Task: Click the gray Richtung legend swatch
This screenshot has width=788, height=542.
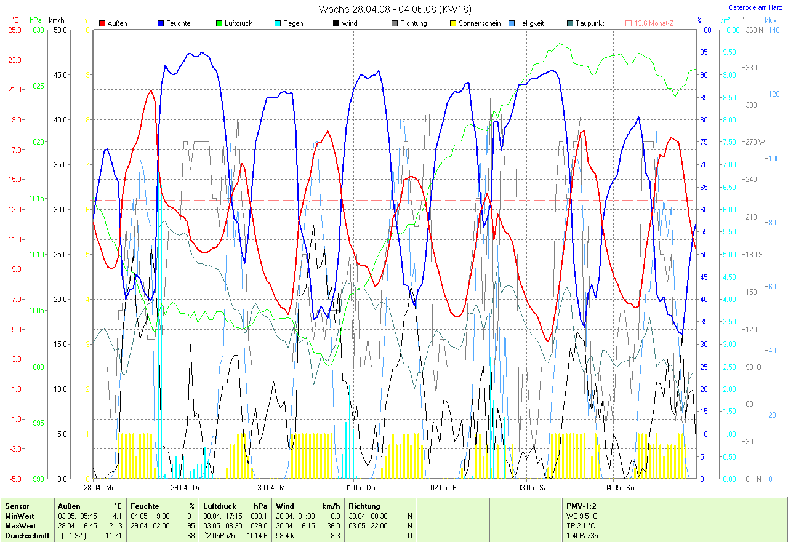Action: pyautogui.click(x=394, y=23)
